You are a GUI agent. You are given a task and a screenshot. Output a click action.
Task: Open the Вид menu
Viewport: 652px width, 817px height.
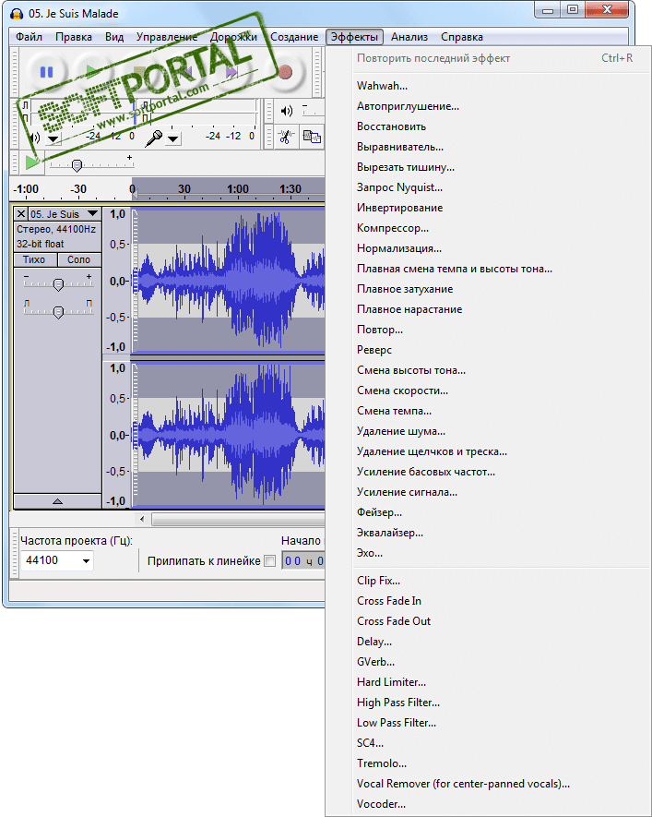coord(114,37)
